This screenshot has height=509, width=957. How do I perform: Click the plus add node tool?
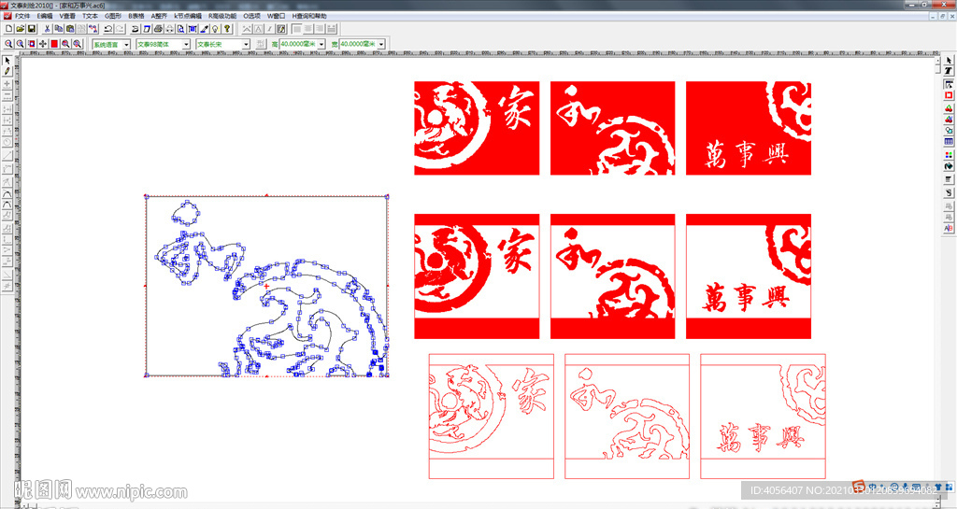click(7, 84)
